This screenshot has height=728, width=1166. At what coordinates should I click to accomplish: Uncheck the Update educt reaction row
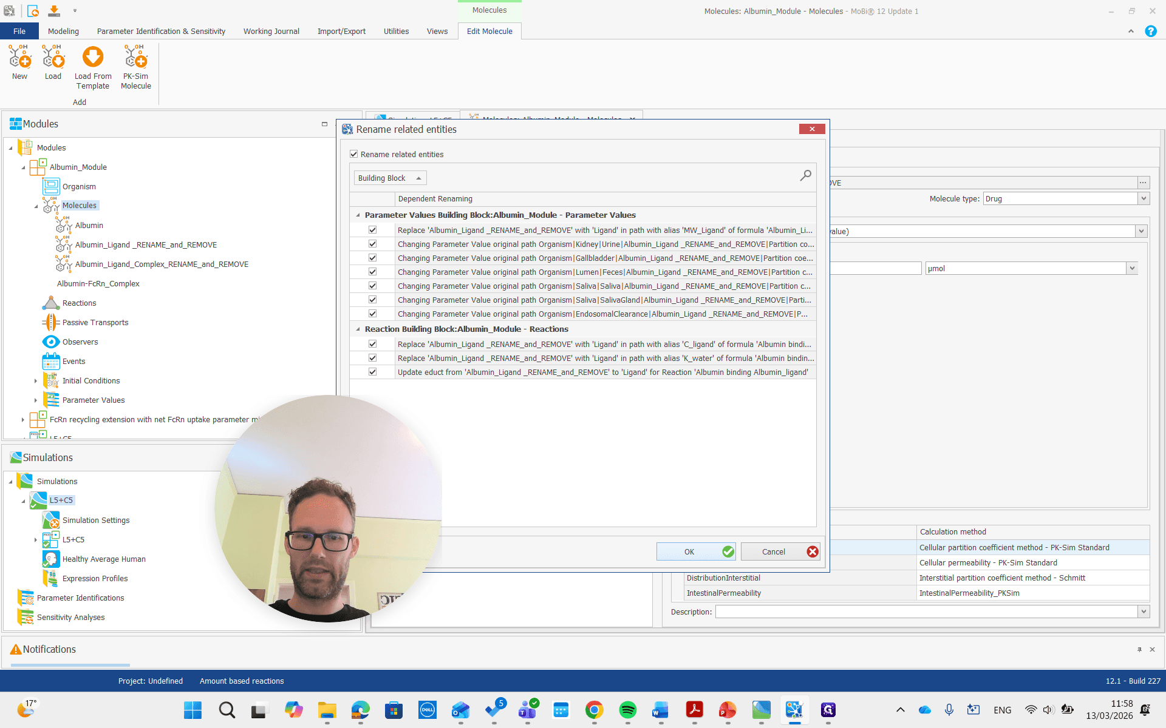click(372, 372)
